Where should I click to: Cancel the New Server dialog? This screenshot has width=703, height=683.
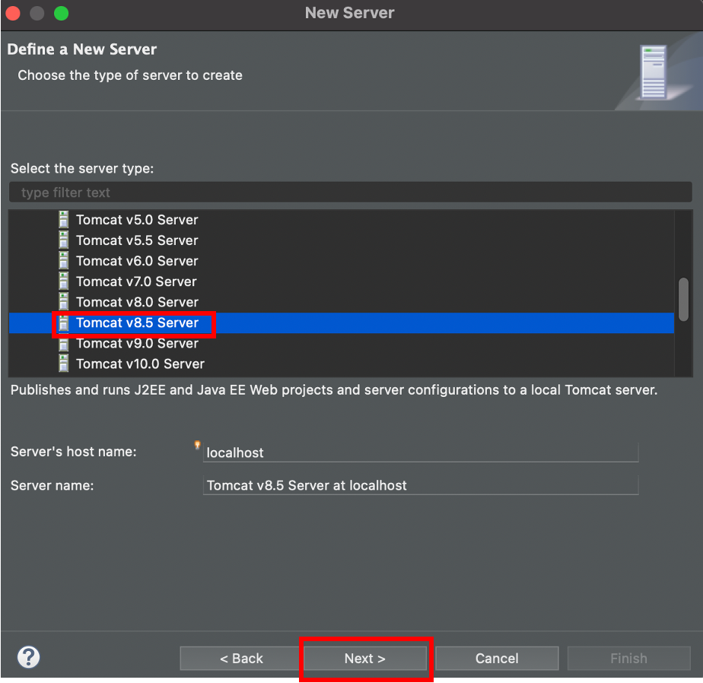497,659
